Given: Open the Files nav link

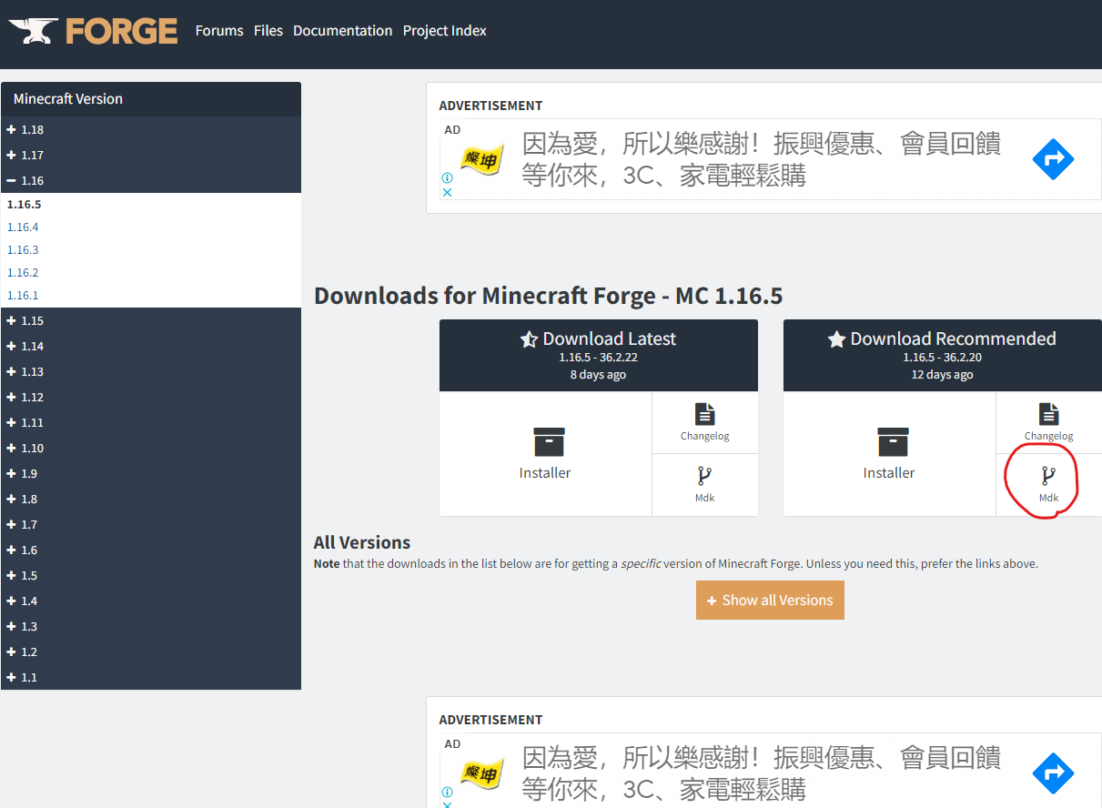Looking at the screenshot, I should click(x=268, y=31).
